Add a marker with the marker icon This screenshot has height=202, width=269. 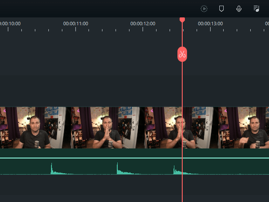coord(221,9)
